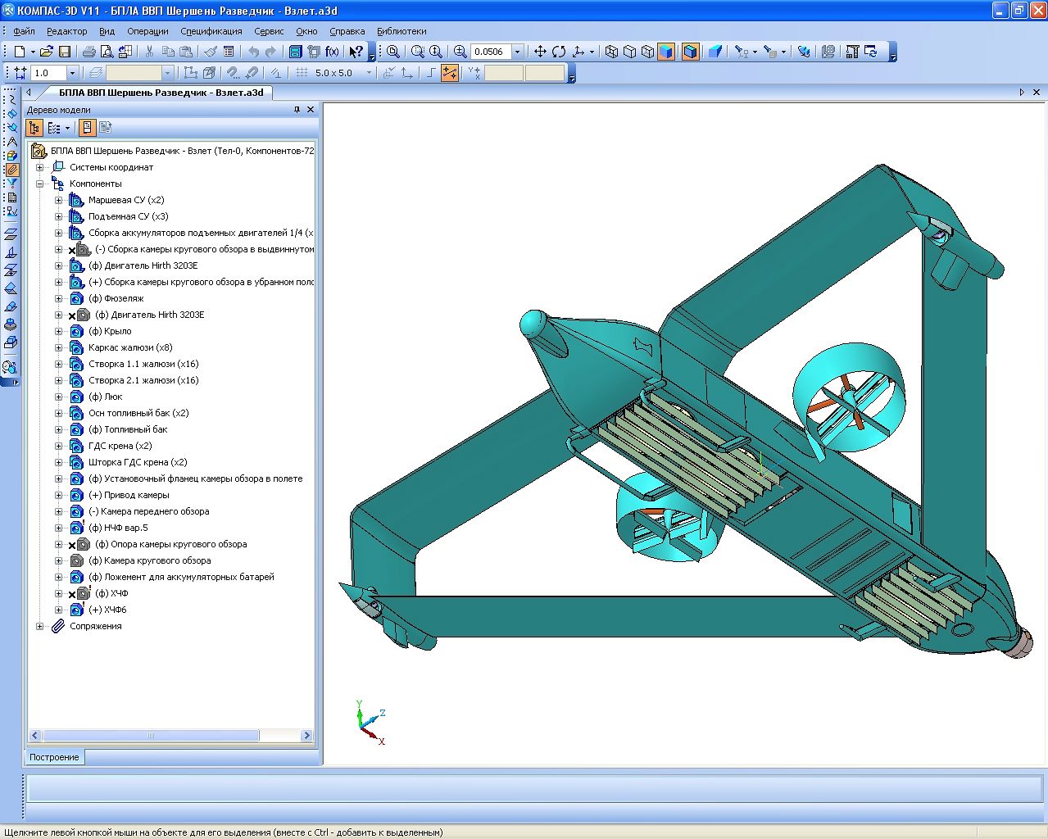Image resolution: width=1048 pixels, height=839 pixels.
Task: Click the variables f(x) icon
Action: click(332, 52)
